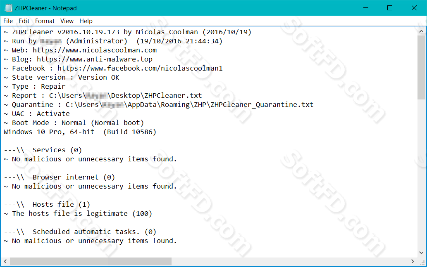Image resolution: width=427 pixels, height=267 pixels.
Task: Open the Help menu
Action: click(x=86, y=21)
